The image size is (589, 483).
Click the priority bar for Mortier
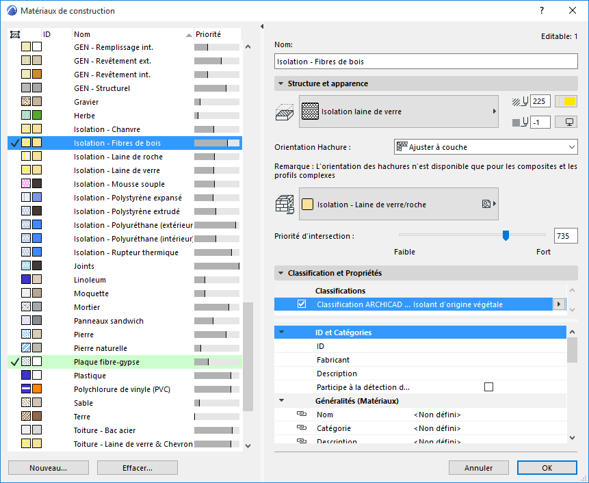[x=217, y=307]
